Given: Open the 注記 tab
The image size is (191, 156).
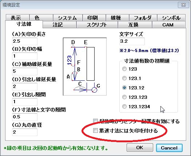Looking at the screenshot, I should (x=59, y=25).
